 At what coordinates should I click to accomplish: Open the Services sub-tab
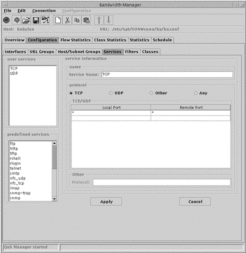tap(113, 52)
